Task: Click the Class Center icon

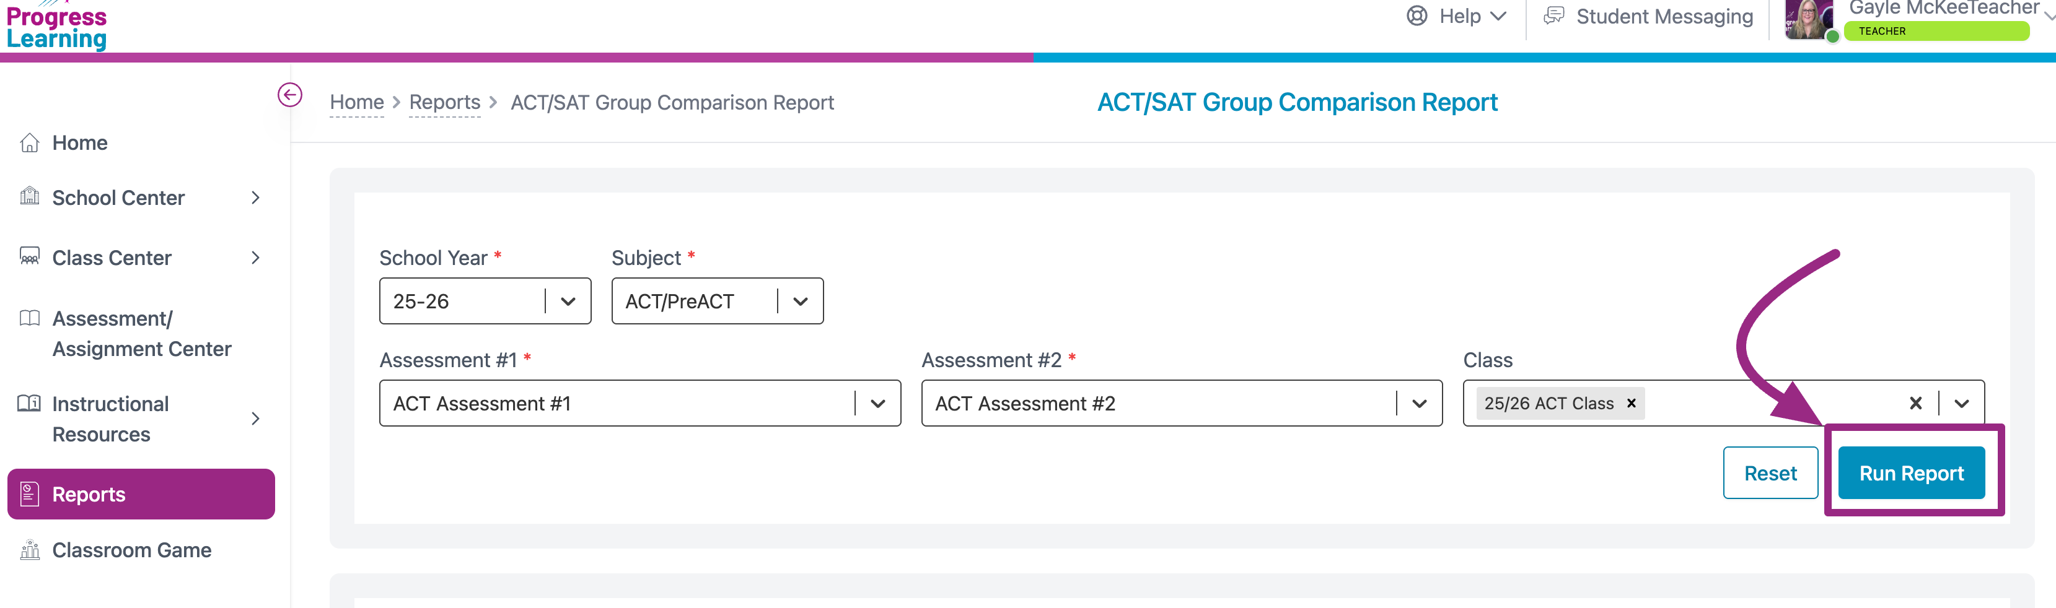Action: click(30, 257)
